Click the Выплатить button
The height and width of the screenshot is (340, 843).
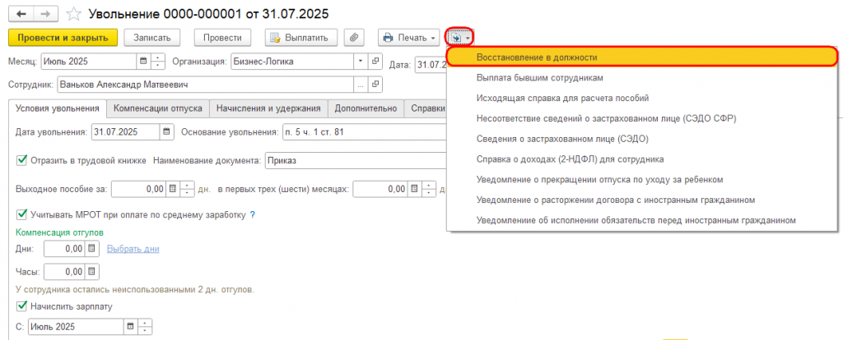(301, 38)
